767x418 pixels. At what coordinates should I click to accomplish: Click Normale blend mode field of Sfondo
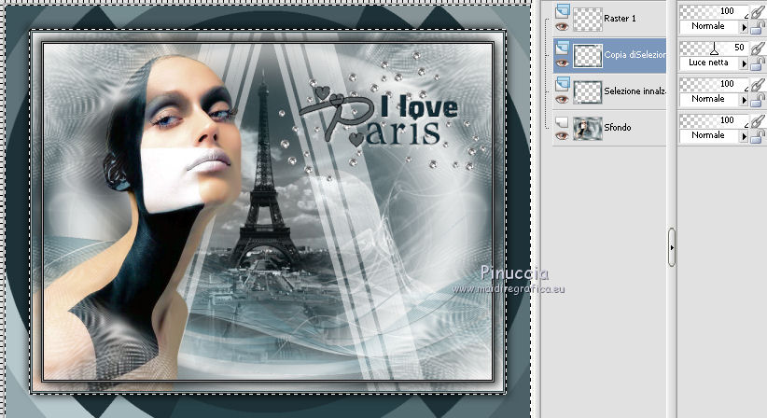(709, 135)
